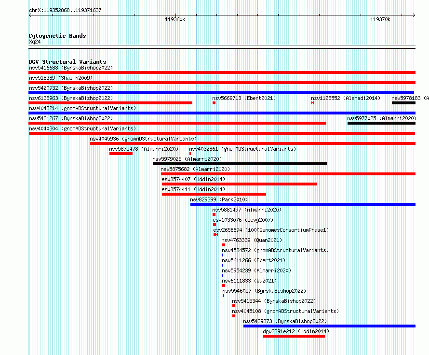
Task: Click the black nsv5979025 bar
Action: (240, 164)
